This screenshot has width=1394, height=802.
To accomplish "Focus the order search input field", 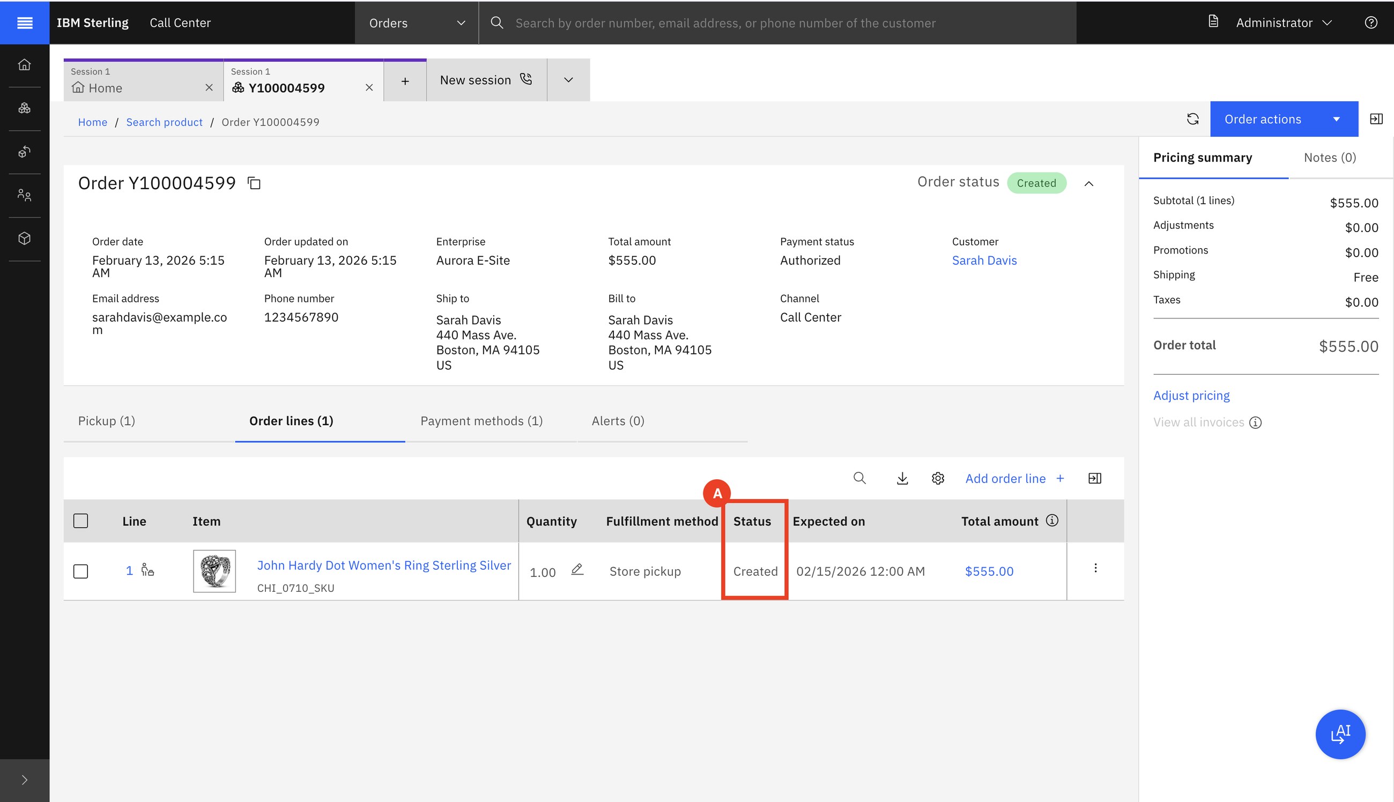I will (777, 23).
